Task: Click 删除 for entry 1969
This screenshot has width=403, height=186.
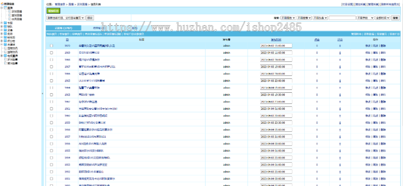Action: click(383, 52)
